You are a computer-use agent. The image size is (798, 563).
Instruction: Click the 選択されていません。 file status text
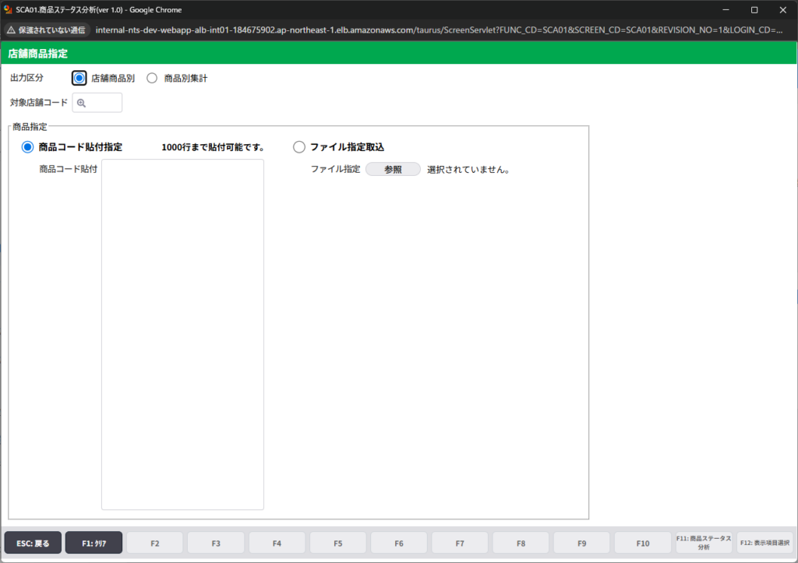(468, 169)
